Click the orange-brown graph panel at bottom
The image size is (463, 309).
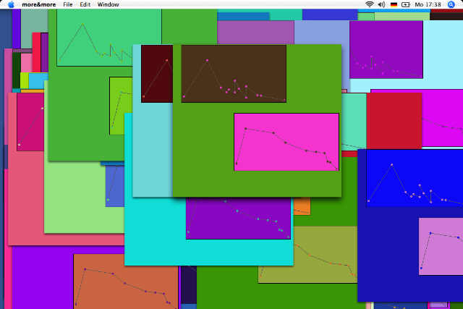(x=126, y=282)
